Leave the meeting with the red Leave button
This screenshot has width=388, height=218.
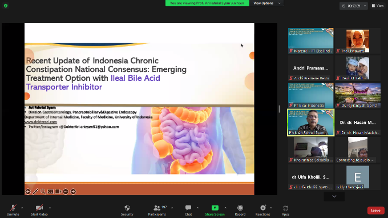[x=375, y=211]
